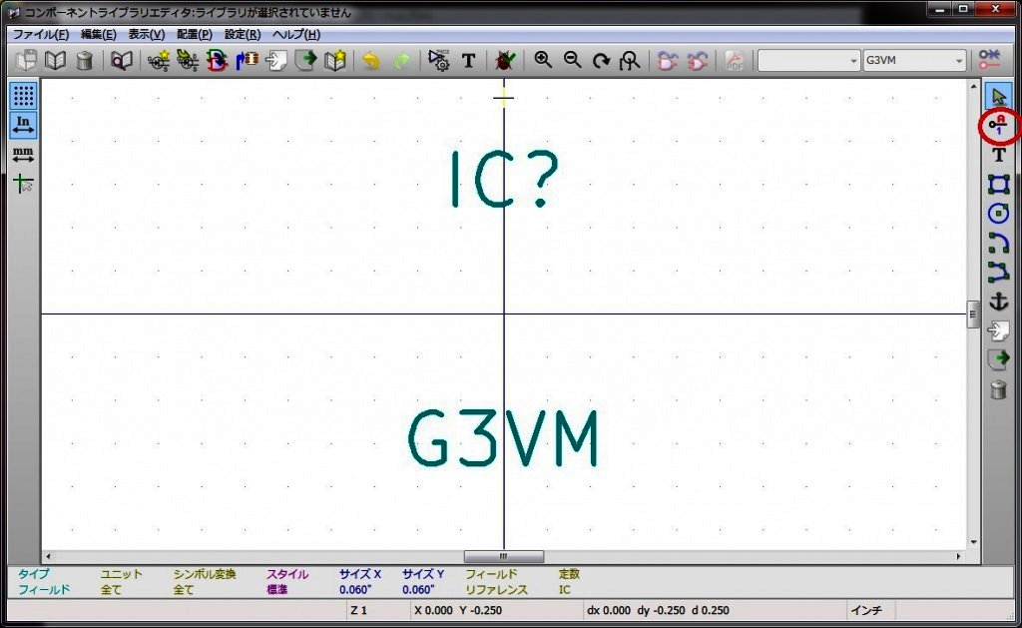1022x628 pixels.
Task: Click the save current library icon
Action: point(27,60)
